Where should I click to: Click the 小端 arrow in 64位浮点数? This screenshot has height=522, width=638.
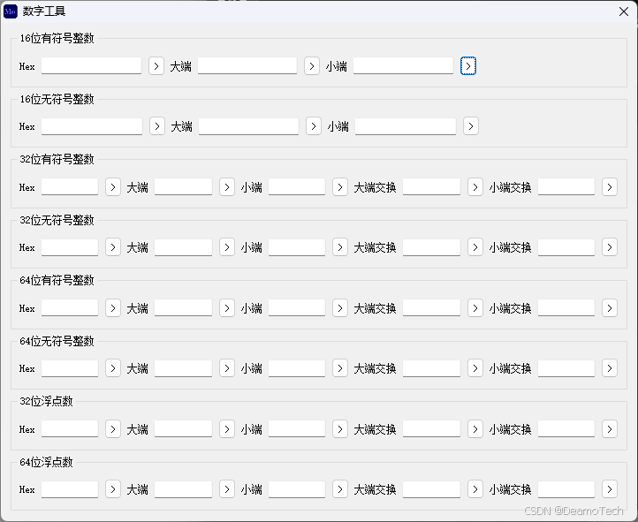point(340,489)
